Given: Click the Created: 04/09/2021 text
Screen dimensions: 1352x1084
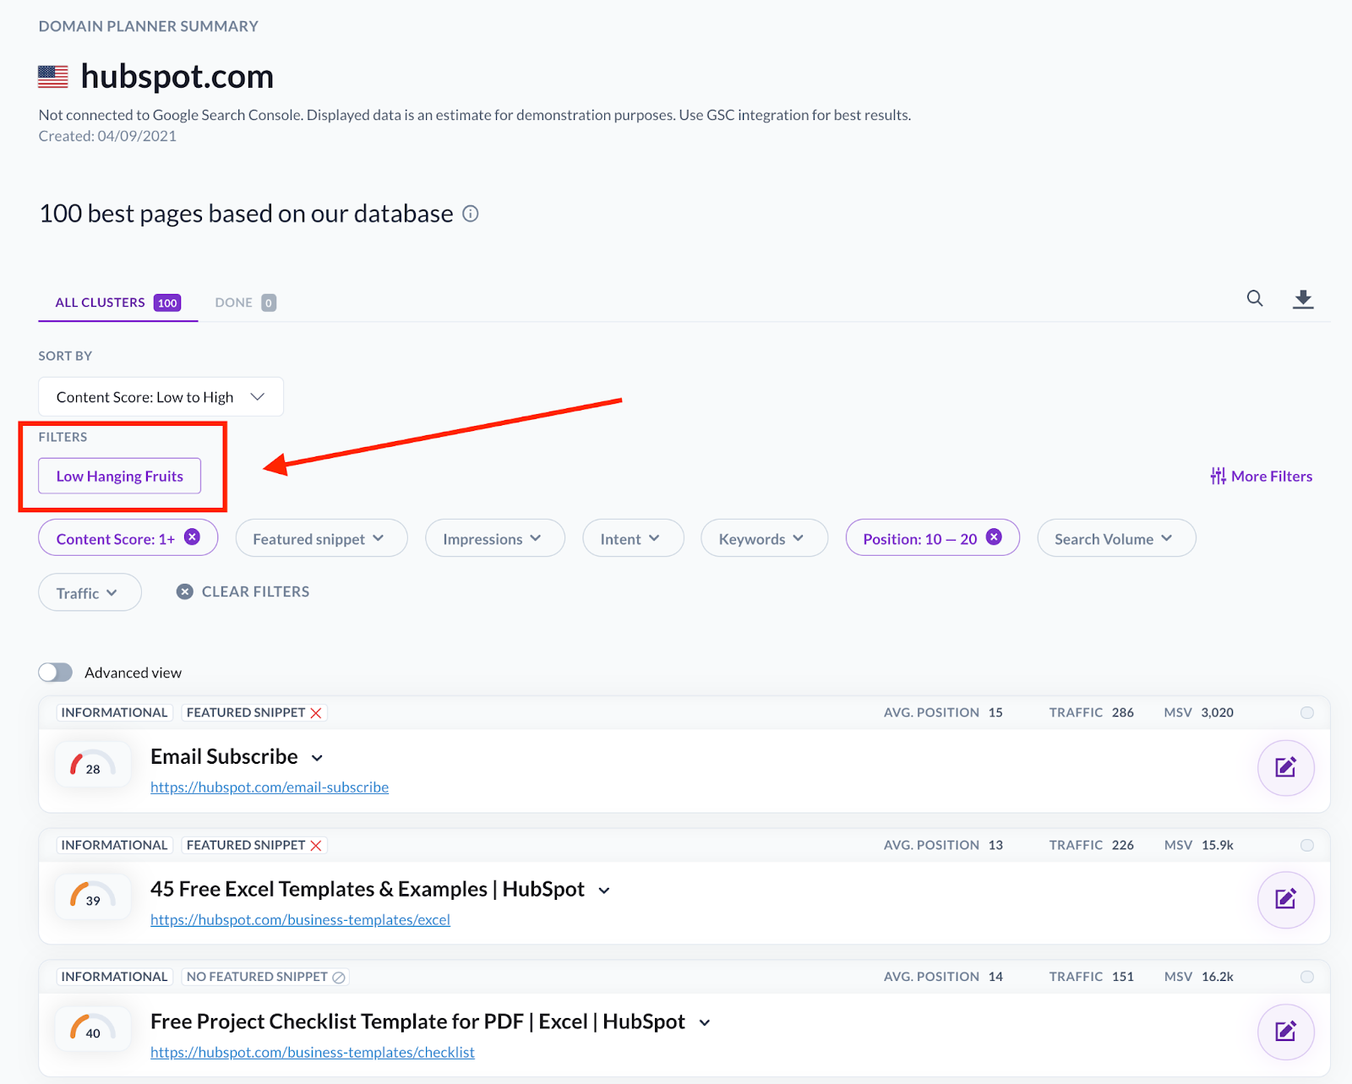Looking at the screenshot, I should pyautogui.click(x=107, y=136).
